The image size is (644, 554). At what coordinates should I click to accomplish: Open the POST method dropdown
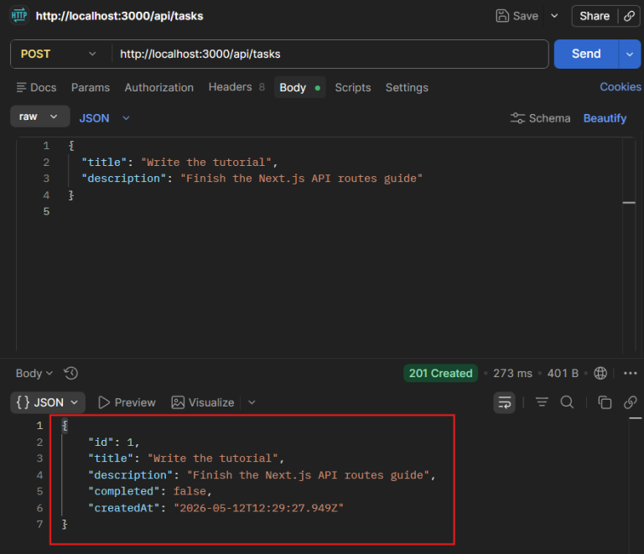click(59, 54)
